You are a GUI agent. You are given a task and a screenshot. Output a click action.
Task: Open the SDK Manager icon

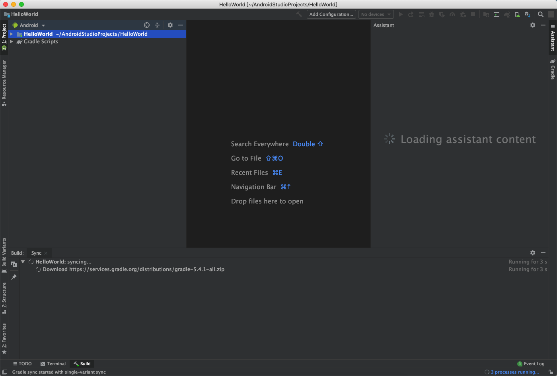(x=528, y=14)
